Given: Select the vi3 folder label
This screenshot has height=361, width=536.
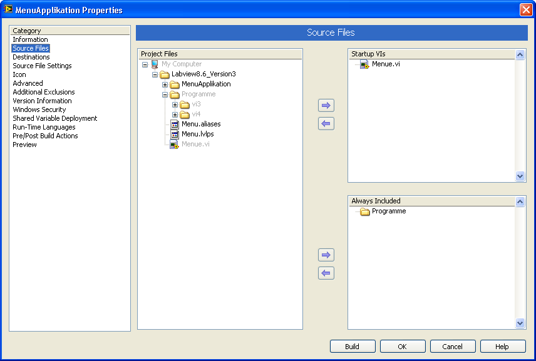Looking at the screenshot, I should click(196, 104).
